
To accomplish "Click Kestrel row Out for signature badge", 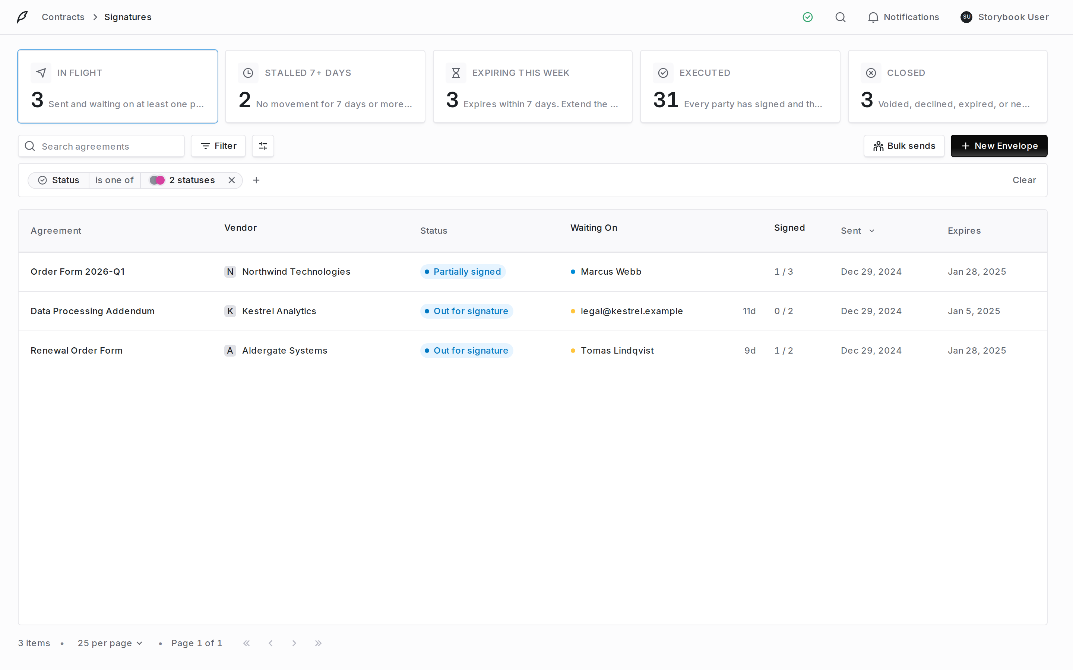I will pyautogui.click(x=466, y=311).
